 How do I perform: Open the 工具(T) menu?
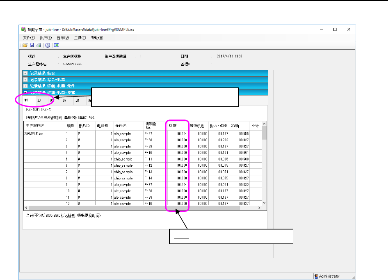(80, 38)
